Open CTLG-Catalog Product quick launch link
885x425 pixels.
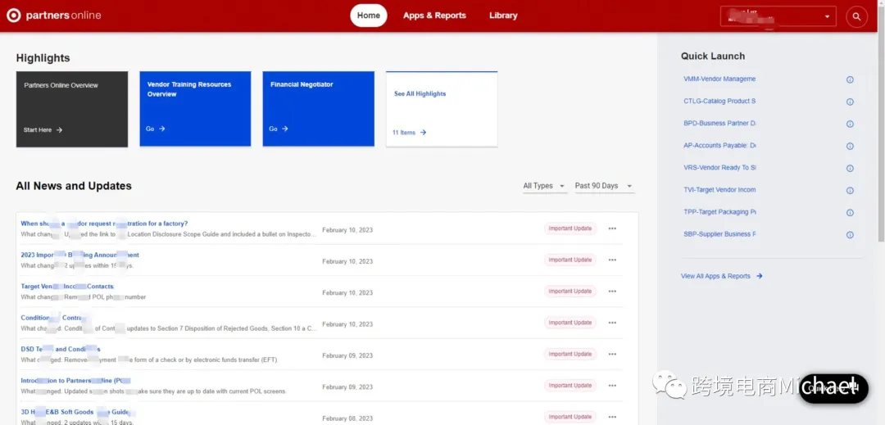[x=719, y=102]
